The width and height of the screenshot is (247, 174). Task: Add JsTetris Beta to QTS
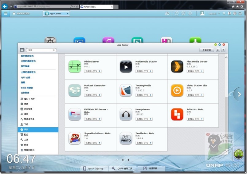pyautogui.click(x=195, y=119)
